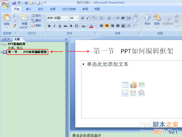This screenshot has width=182, height=137.
Task: Delete the slide with 删除
Action: tap(36, 26)
